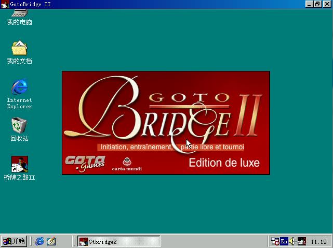
Task: Launch Internet Explorer from quick launch bar
Action: [x=39, y=241]
